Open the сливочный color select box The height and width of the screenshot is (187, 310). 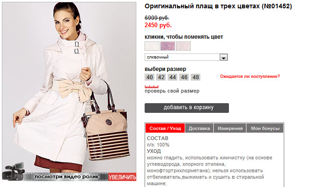186,57
